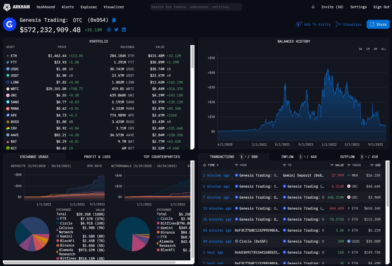Select the 3M balances range
Screen dimensions: 392x266
tap(375, 49)
